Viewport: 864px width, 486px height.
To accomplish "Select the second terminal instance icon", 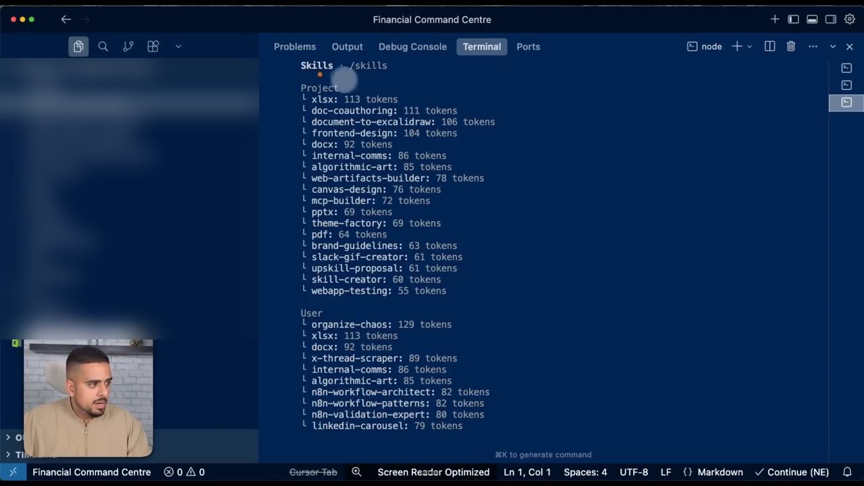I will coord(846,85).
